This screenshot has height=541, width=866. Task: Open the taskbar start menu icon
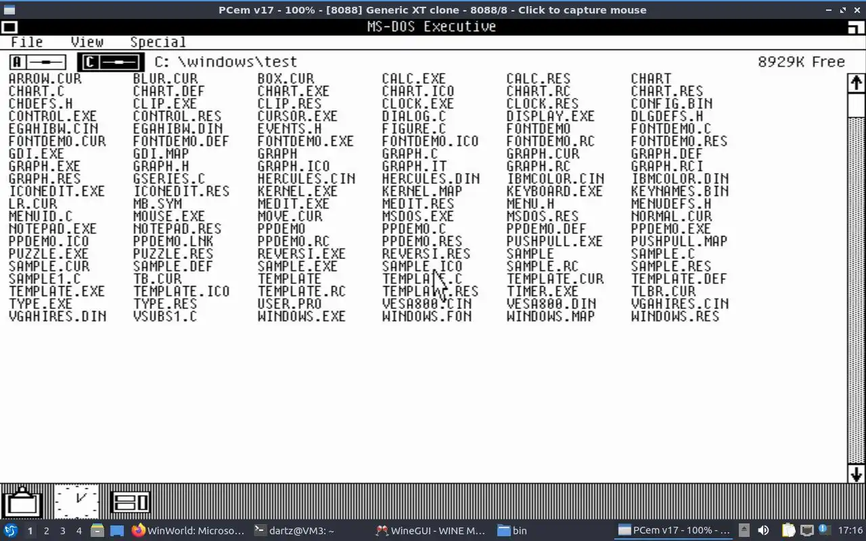click(11, 531)
